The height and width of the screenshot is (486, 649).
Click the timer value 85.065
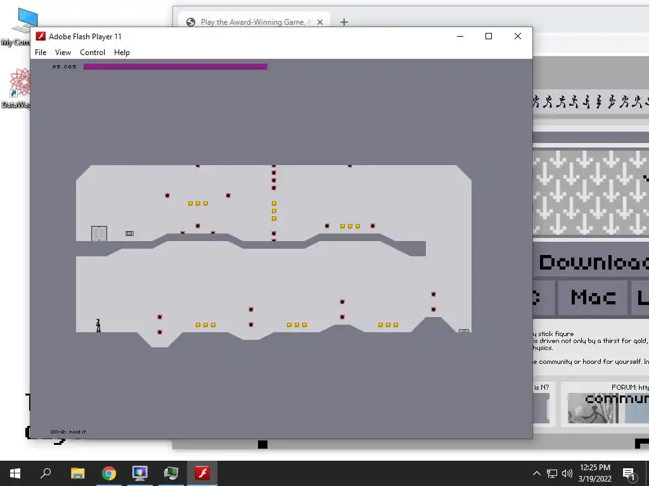[x=64, y=66]
